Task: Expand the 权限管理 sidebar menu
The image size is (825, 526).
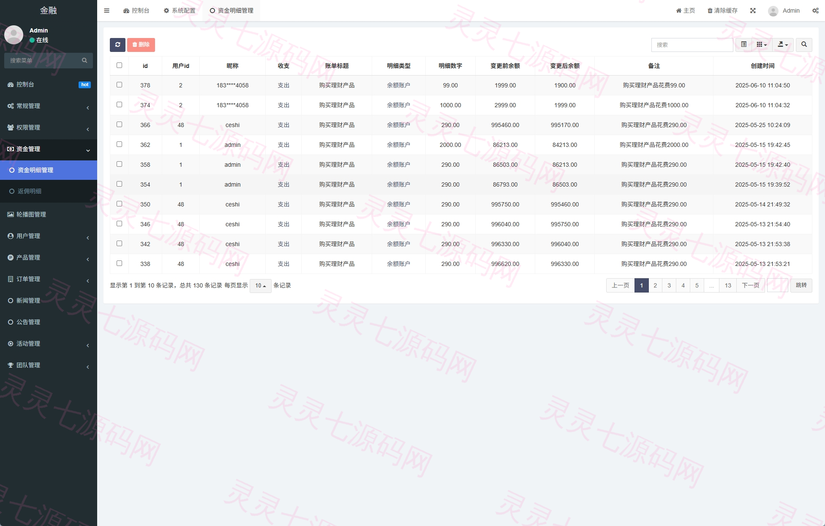Action: pyautogui.click(x=49, y=127)
